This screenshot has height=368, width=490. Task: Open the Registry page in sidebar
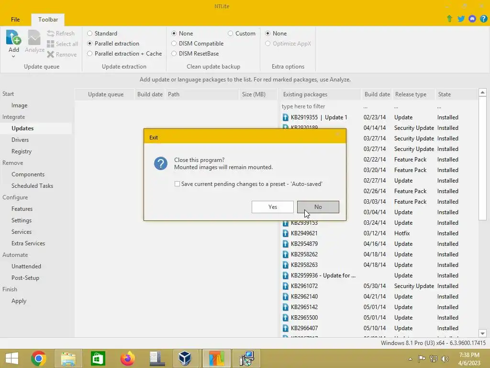point(22,151)
